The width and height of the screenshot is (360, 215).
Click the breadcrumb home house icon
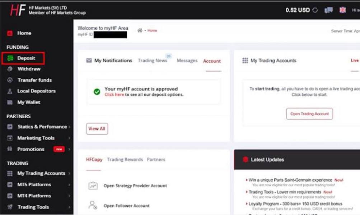point(140,30)
